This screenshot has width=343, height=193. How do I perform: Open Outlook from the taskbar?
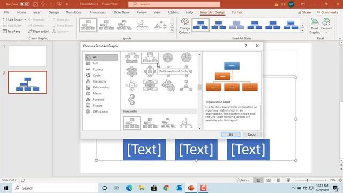point(178,188)
